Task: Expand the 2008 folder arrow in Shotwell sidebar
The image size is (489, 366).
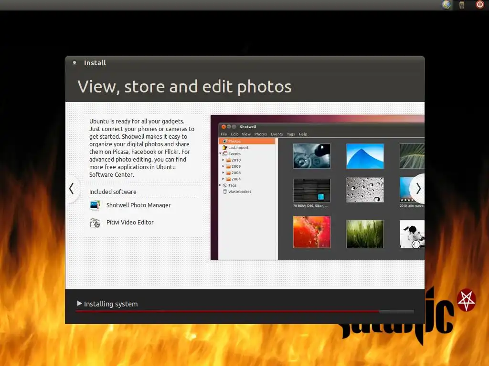Action: pos(223,173)
